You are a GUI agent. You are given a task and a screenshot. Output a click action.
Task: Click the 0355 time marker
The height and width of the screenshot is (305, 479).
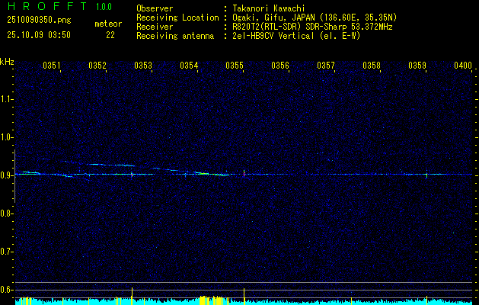coord(235,66)
